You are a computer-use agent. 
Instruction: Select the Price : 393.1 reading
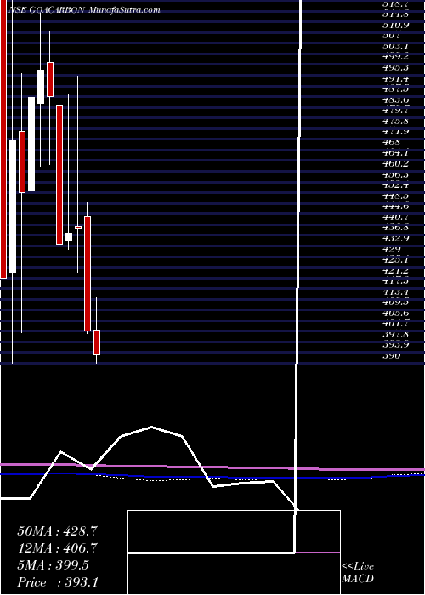[58, 582]
